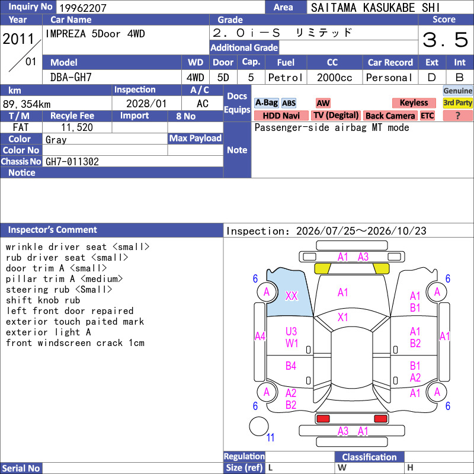Image resolution: width=474 pixels, height=474 pixels.
Task: Click comment 'shift knob rub'
Action: tap(43, 300)
